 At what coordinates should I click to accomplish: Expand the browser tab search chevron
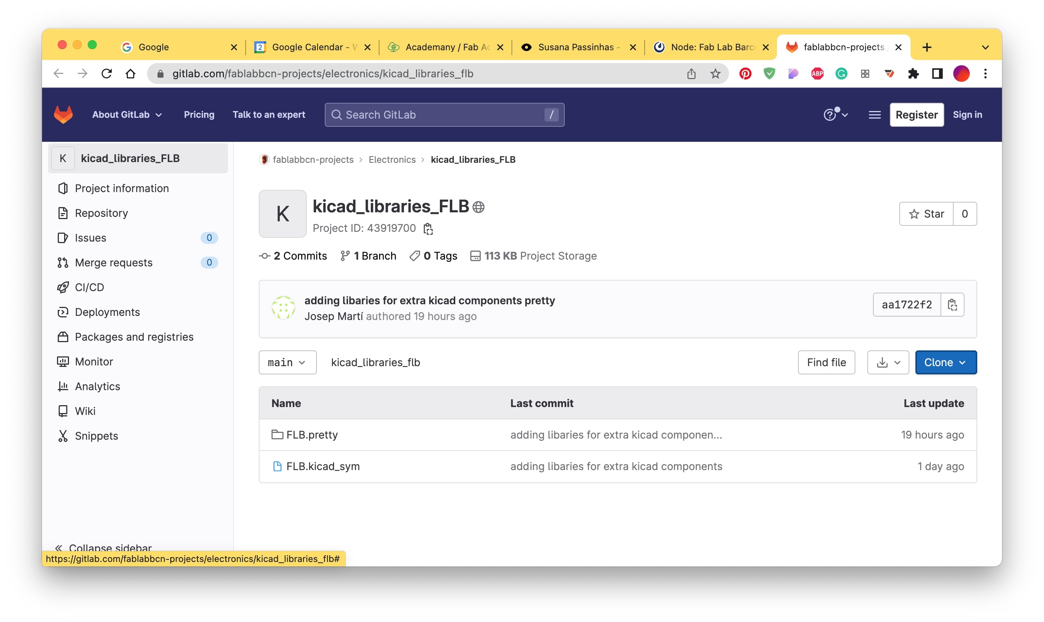985,47
